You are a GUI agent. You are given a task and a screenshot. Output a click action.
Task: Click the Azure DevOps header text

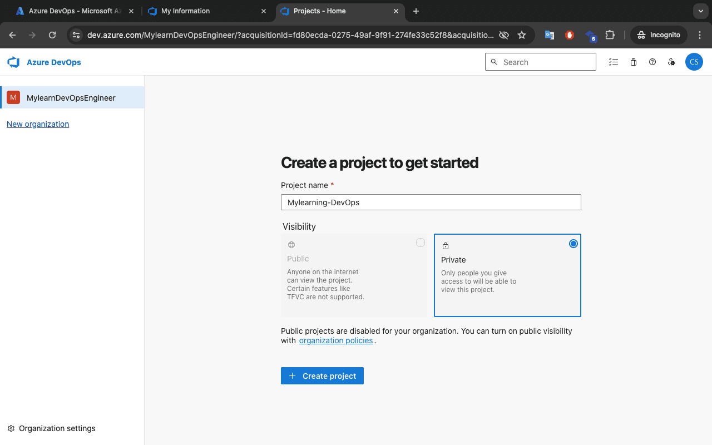point(54,62)
